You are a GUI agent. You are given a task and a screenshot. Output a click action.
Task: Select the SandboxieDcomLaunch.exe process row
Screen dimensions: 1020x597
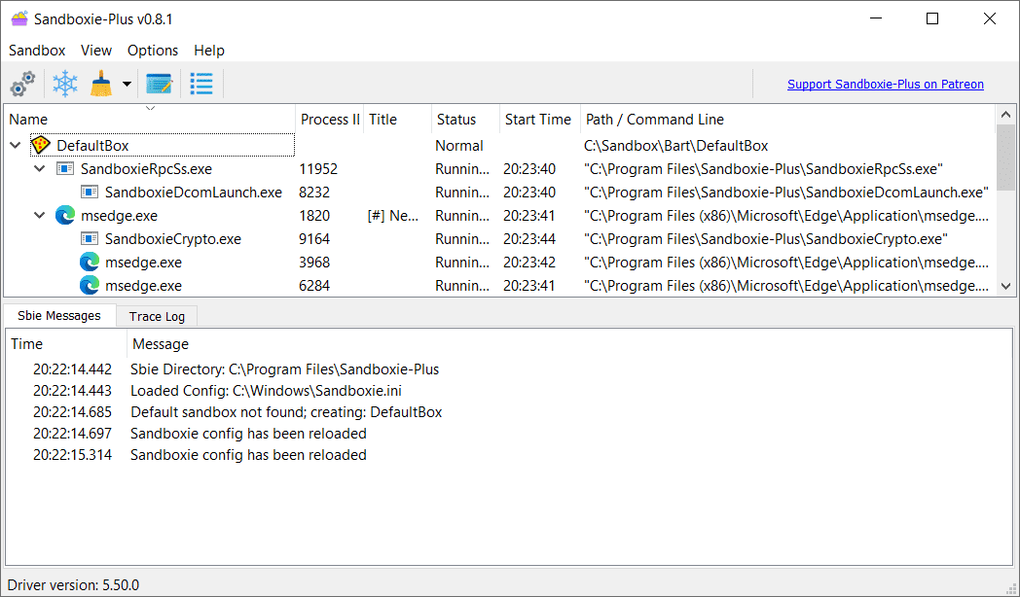(499, 193)
